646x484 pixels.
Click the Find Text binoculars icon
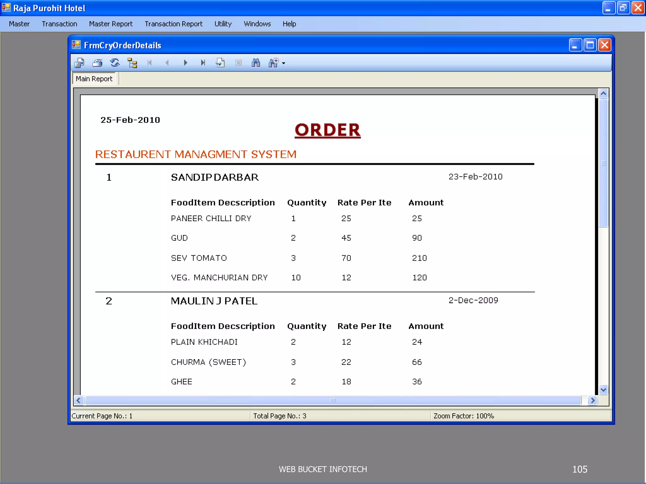(x=256, y=63)
